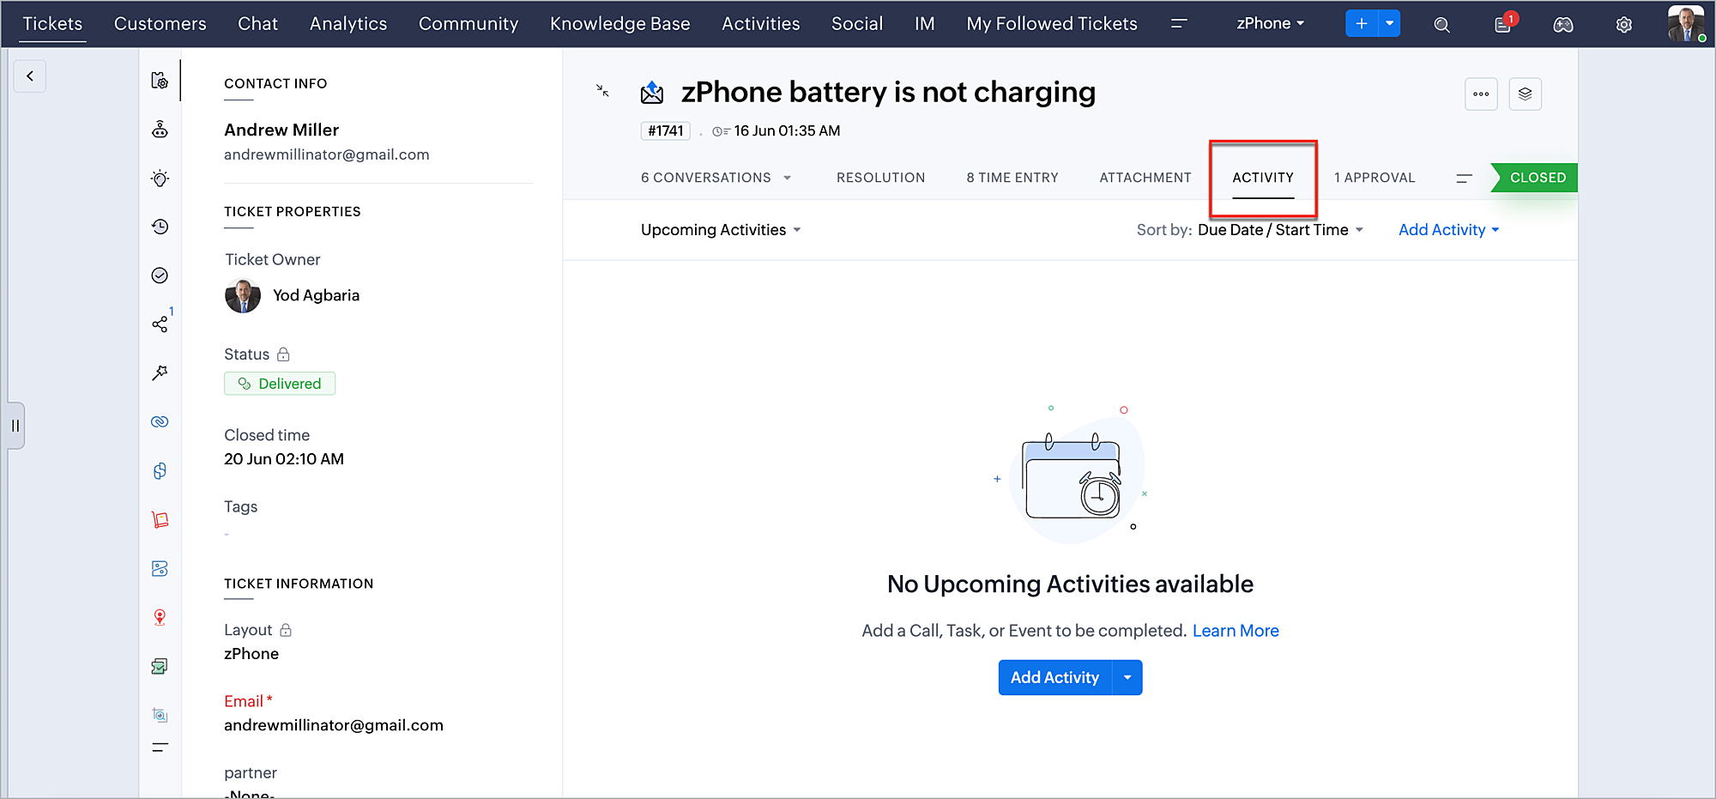Click the ticket history clock icon in sidebar

coord(160,227)
